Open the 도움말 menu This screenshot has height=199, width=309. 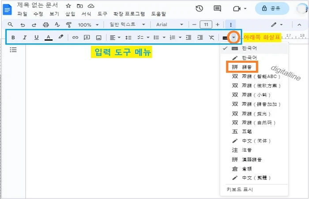click(158, 14)
